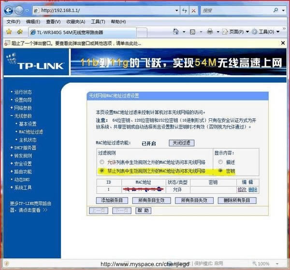Click the RSS feeds icon
The height and width of the screenshot is (270, 290).
(x=192, y=32)
